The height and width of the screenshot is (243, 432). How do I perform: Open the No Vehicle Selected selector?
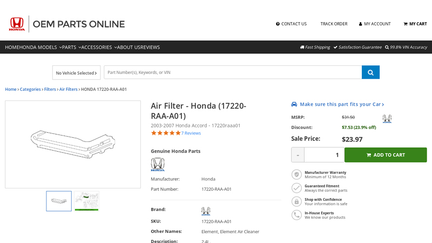coord(76,73)
